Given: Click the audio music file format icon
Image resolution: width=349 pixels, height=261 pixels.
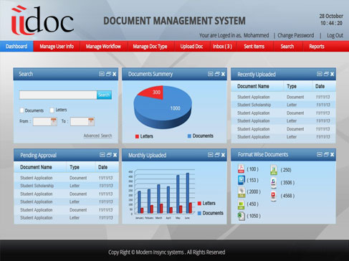Looking at the screenshot, I should coord(274,183).
